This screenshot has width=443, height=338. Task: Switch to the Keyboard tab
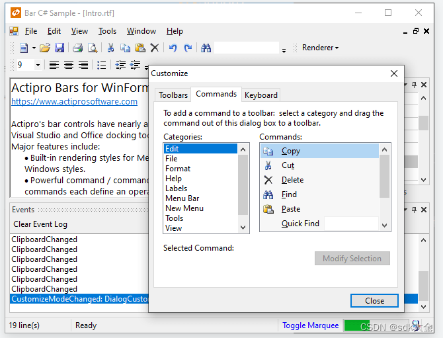261,95
